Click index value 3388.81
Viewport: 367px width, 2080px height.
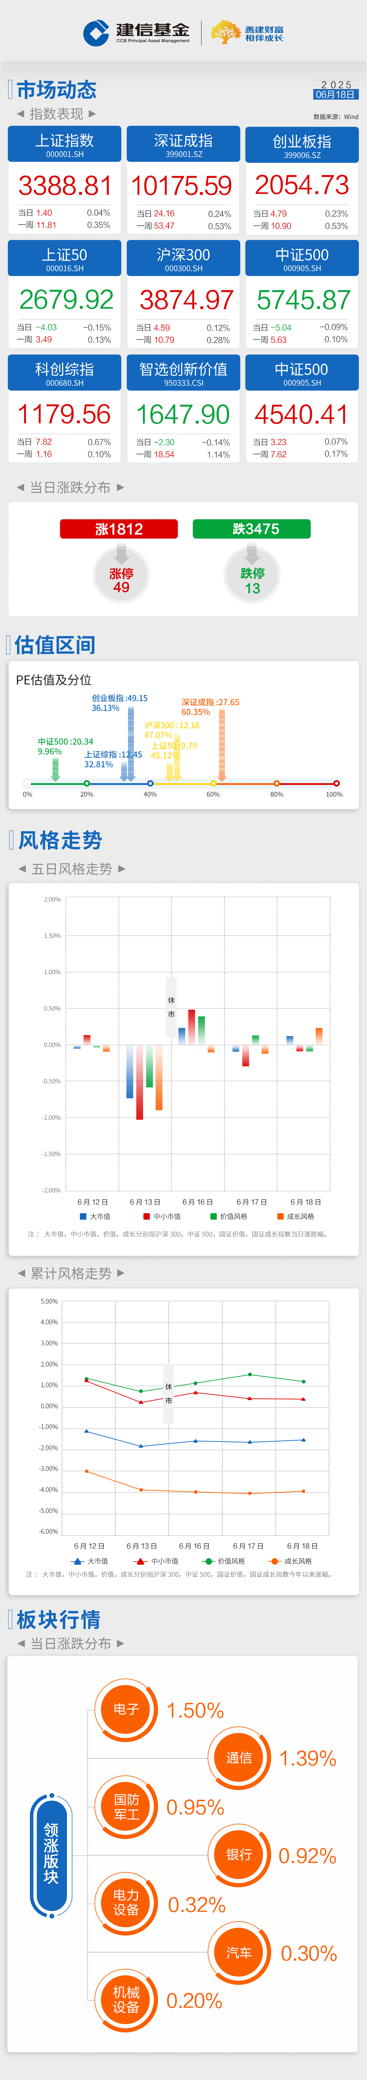[65, 186]
